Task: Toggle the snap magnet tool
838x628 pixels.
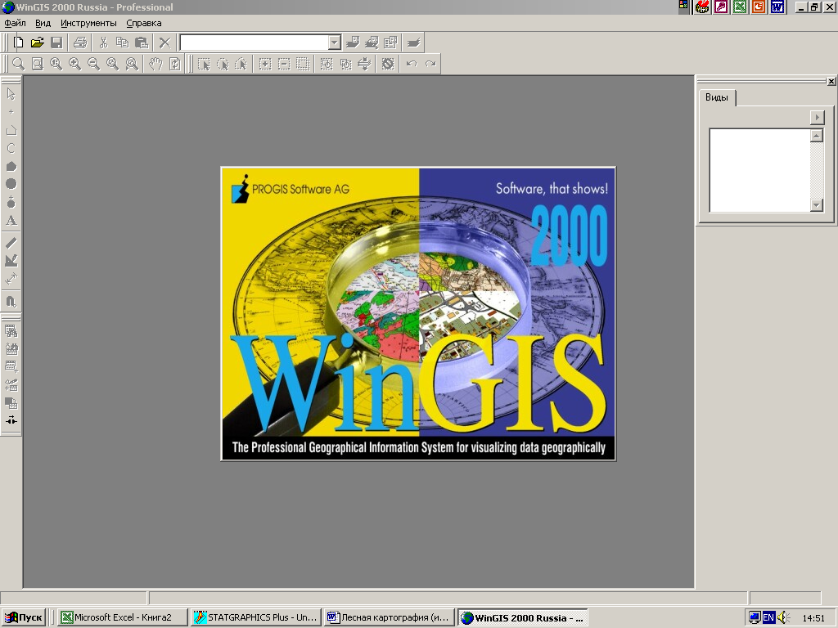Action: point(11,301)
